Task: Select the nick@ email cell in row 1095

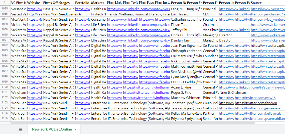Action: [194, 61]
